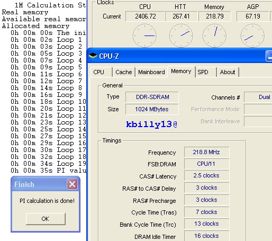This screenshot has width=272, height=241.
Task: Click the CAS# Latency value 2.5 clocks
Action: [x=206, y=175]
